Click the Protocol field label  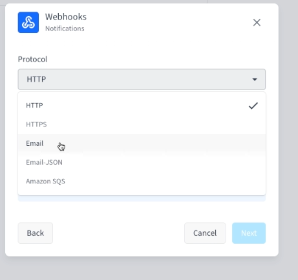pyautogui.click(x=32, y=59)
